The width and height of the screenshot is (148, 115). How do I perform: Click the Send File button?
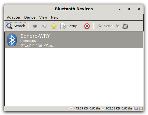[x=108, y=26]
